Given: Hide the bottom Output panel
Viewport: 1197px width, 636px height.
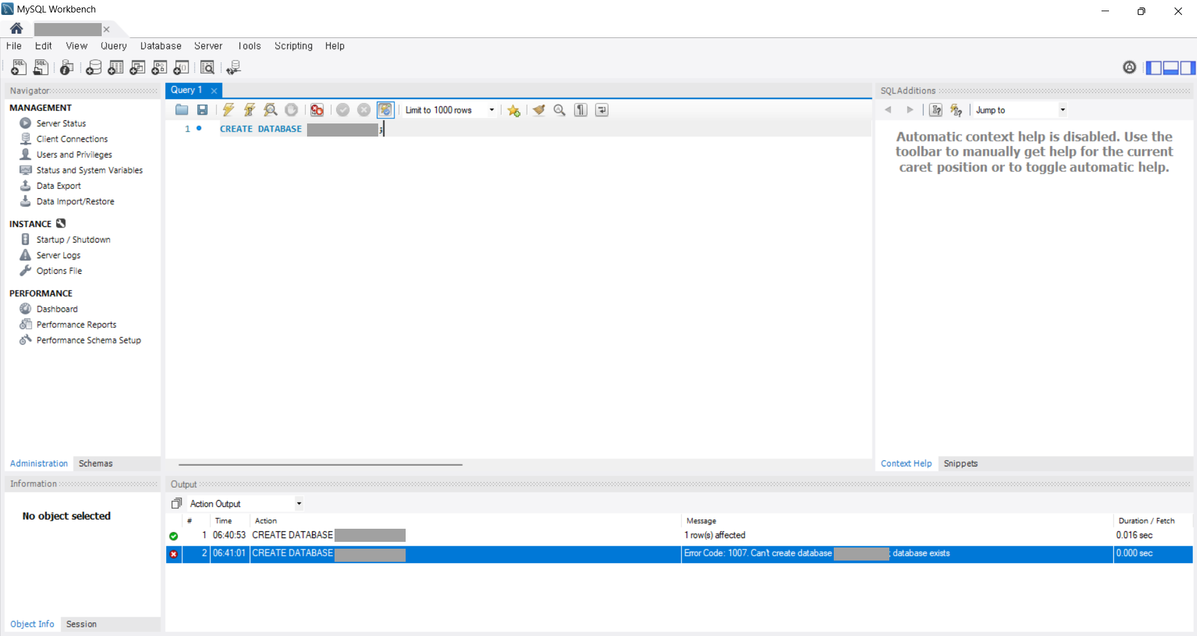Looking at the screenshot, I should pos(1171,67).
